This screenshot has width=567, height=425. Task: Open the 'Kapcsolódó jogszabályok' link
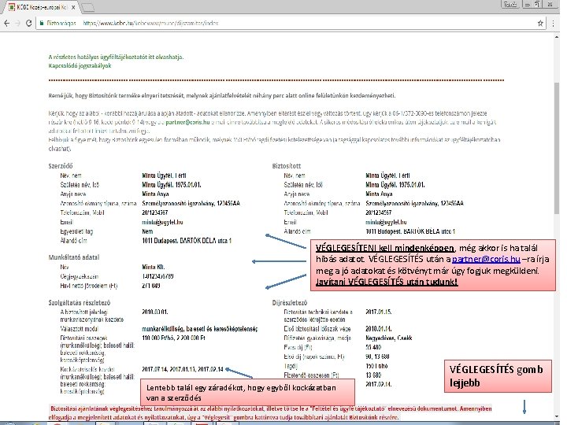[80, 66]
